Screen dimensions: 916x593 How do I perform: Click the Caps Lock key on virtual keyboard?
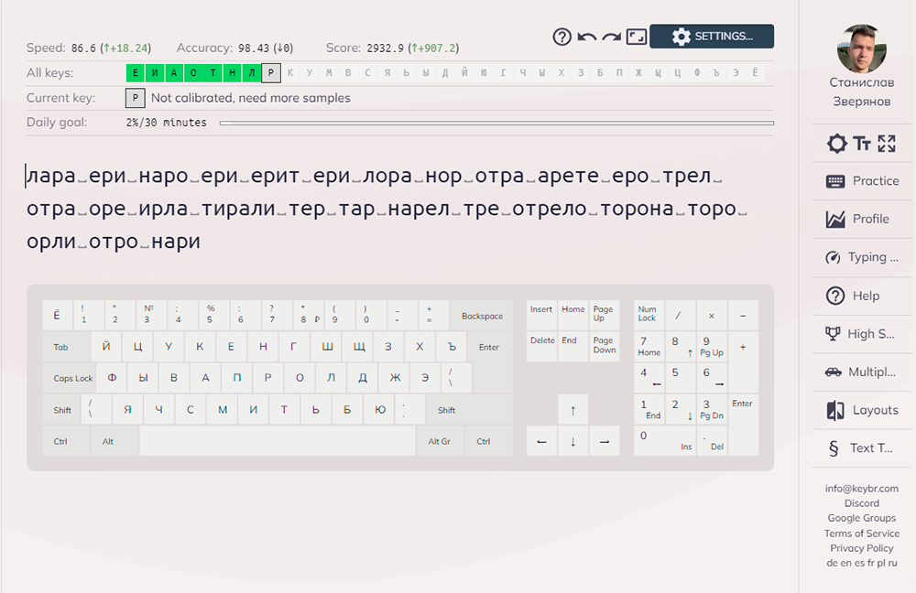(70, 378)
